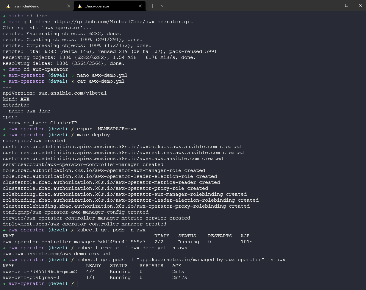Viewport: 366px width, 290px height.
Task: Click the Linux penguin icon on the demo tab
Action: (x=8, y=6)
